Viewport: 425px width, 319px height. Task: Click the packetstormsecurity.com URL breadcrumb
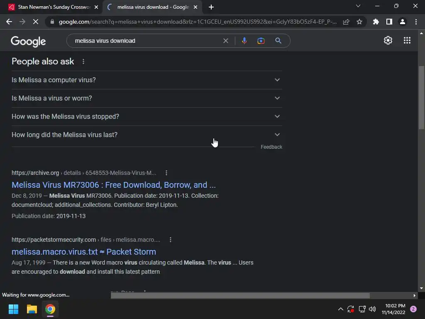(x=86, y=240)
